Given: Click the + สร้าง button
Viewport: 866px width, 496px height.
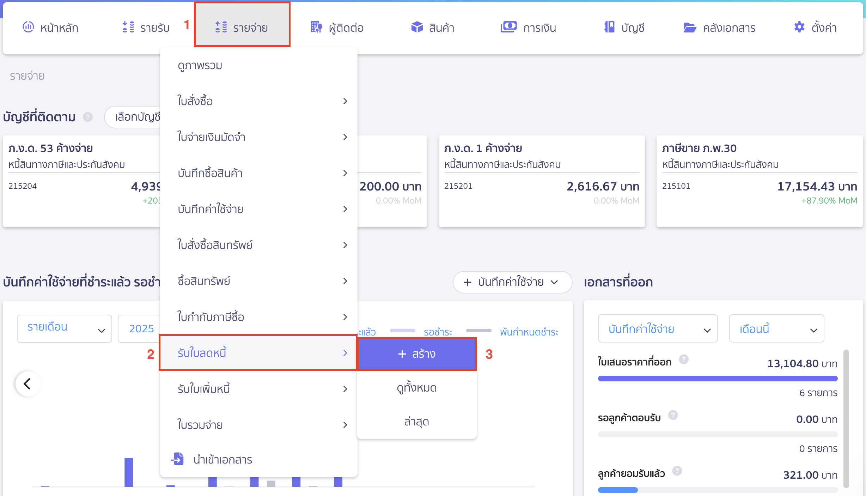Looking at the screenshot, I should (x=417, y=354).
